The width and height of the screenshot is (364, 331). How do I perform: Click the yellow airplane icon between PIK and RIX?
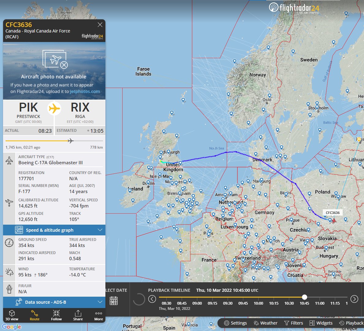pyautogui.click(x=54, y=108)
